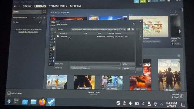Click CANCEL in the file dialog
Viewport: 194px width, 109px height.
[128, 68]
